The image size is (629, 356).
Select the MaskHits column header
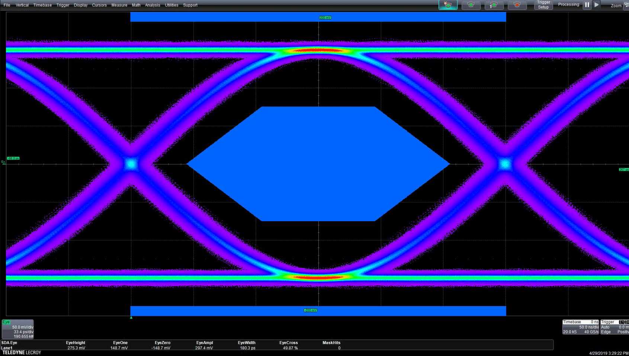[x=331, y=343]
